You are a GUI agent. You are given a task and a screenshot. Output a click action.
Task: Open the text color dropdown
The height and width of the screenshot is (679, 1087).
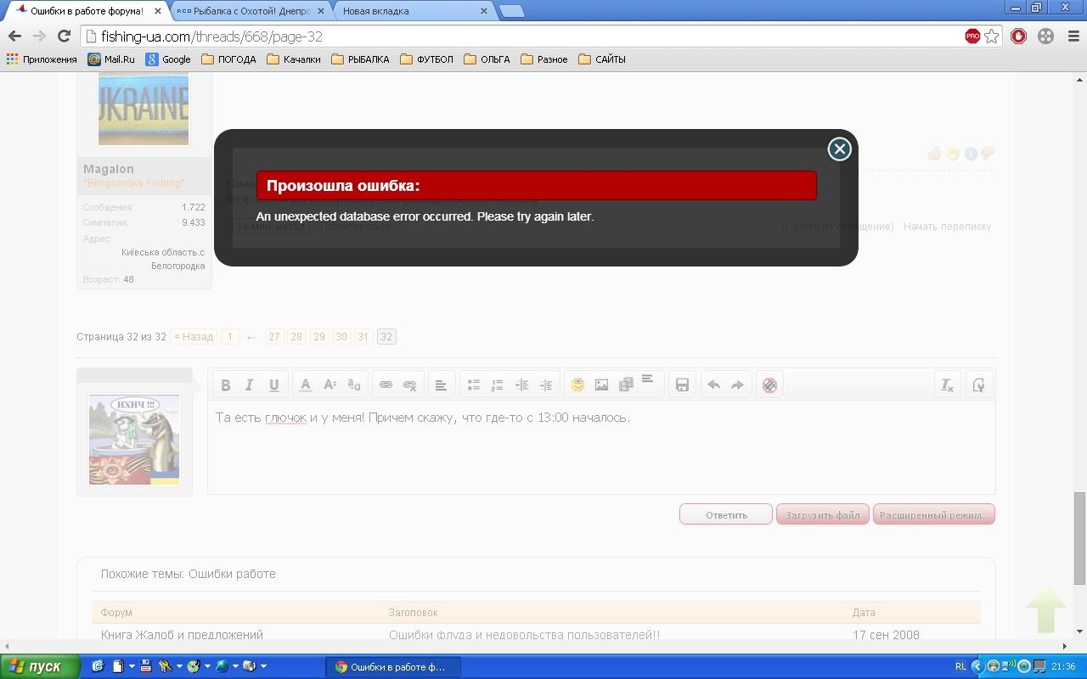(306, 385)
